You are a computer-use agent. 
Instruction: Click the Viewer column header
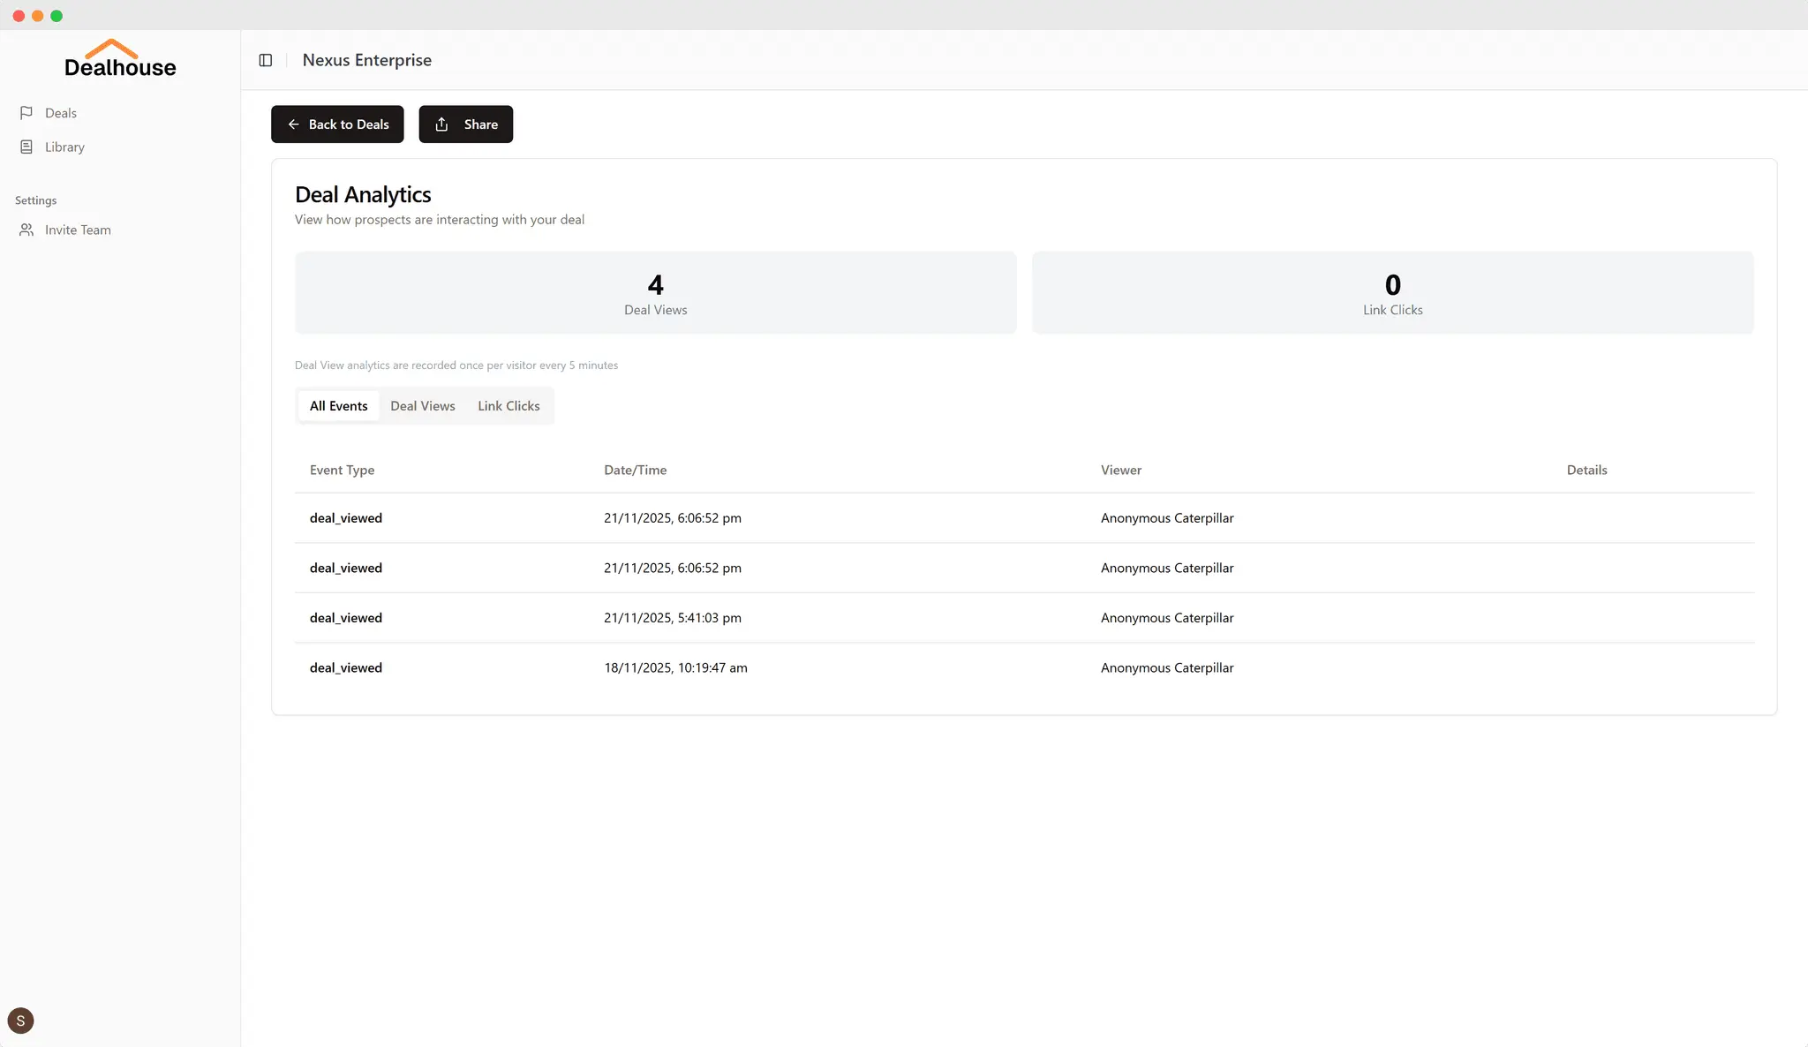click(1120, 470)
